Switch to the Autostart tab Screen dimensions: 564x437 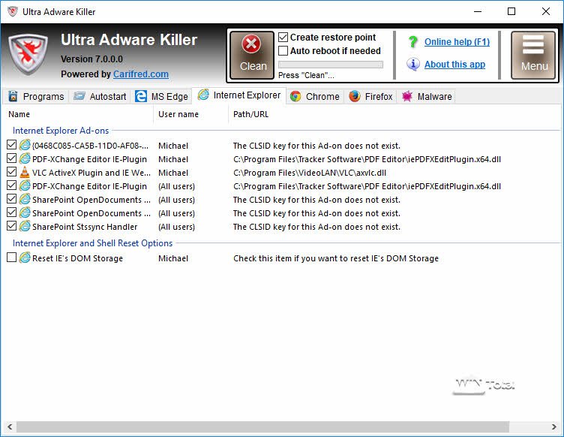pyautogui.click(x=100, y=96)
